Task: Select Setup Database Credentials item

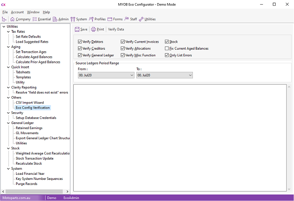Action: point(36,118)
